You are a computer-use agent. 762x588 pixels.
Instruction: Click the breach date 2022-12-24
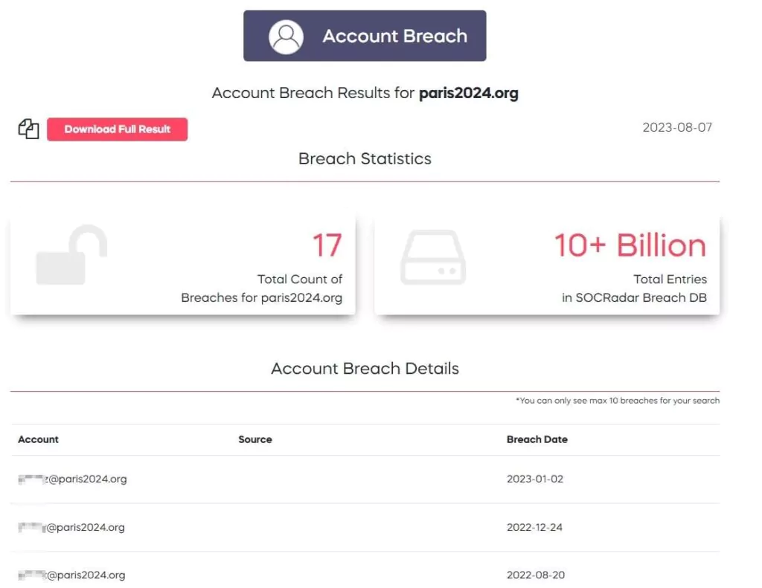(x=534, y=527)
